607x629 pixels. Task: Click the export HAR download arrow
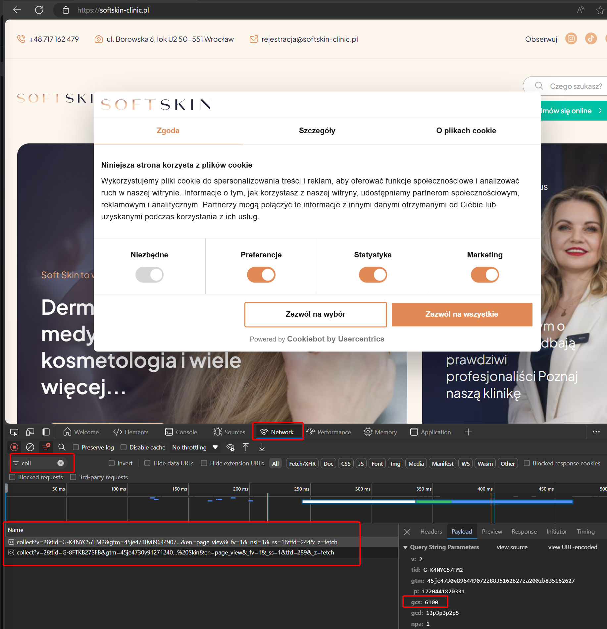click(x=262, y=447)
